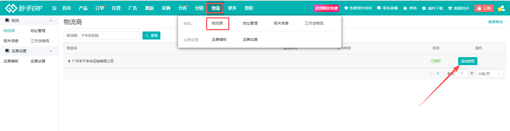Screen dimensions: 510x131
Task: Select 报关信息 in the dropdown menu
Action: coord(281,23)
